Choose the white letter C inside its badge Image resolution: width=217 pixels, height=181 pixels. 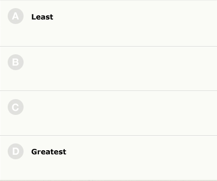point(15,107)
